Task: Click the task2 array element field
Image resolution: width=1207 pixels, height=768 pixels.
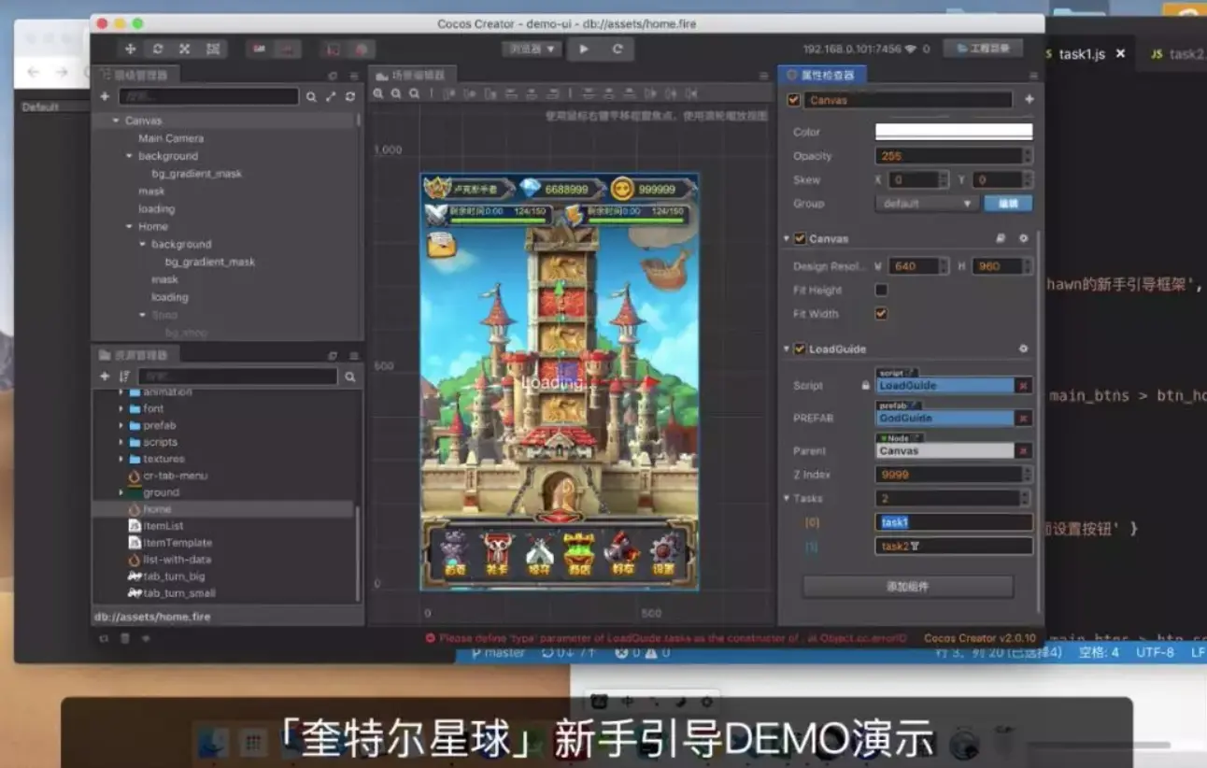Action: pos(954,546)
